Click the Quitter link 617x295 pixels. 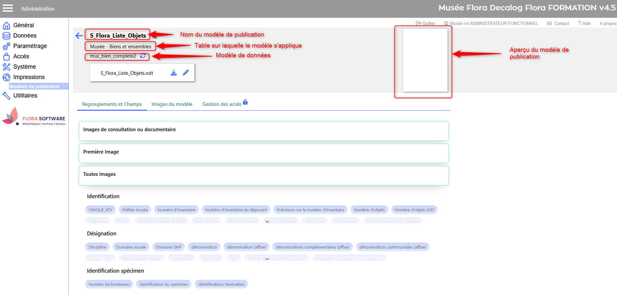(425, 23)
